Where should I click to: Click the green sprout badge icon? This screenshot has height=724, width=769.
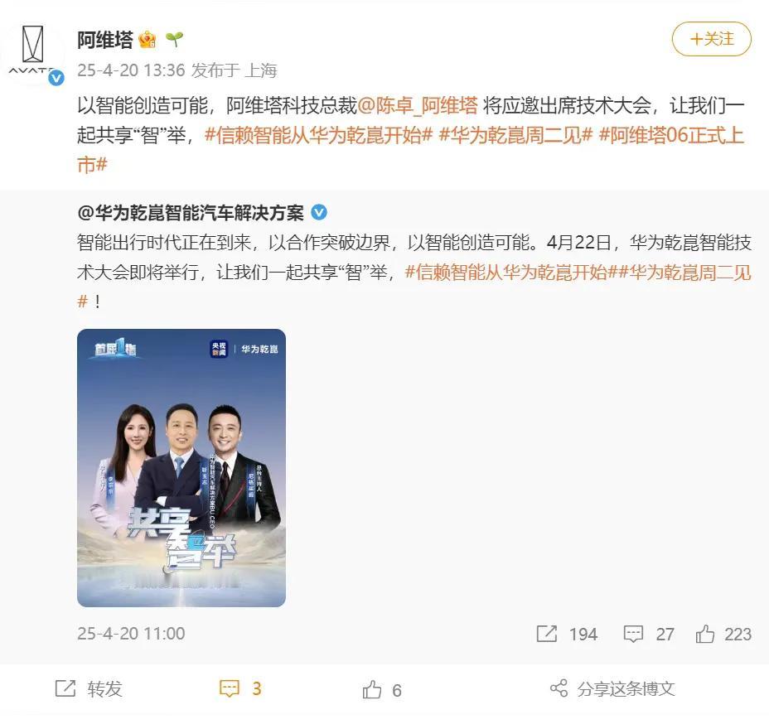point(174,39)
